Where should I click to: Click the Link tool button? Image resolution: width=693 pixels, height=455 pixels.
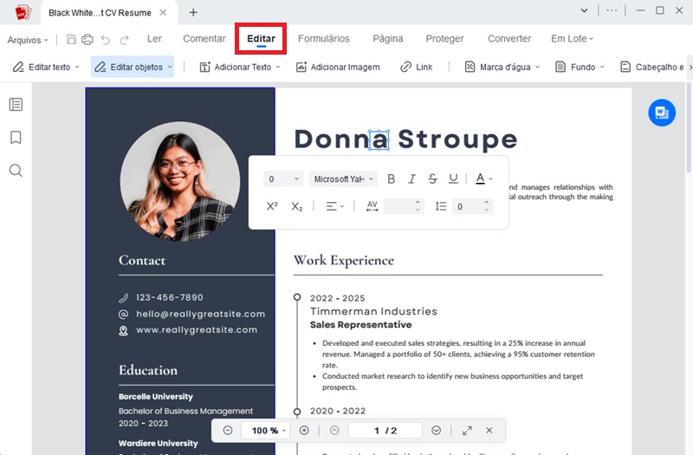point(417,67)
